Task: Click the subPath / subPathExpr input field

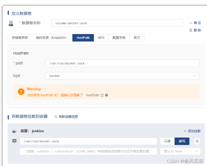Action: (88, 151)
